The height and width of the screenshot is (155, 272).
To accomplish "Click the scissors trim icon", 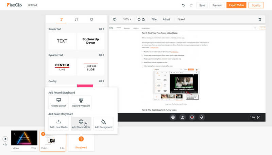I will click(258, 117).
